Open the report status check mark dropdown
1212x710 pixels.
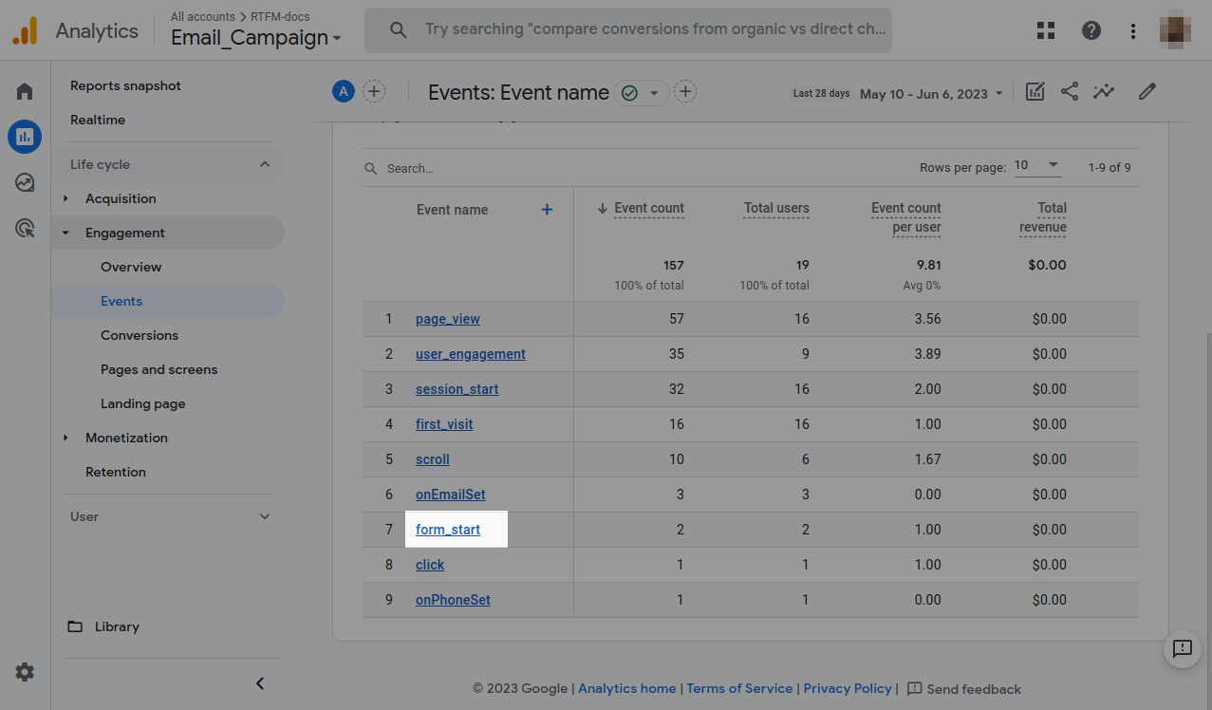pos(642,93)
